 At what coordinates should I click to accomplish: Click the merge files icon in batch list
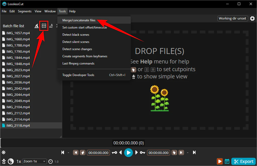coord(44,26)
